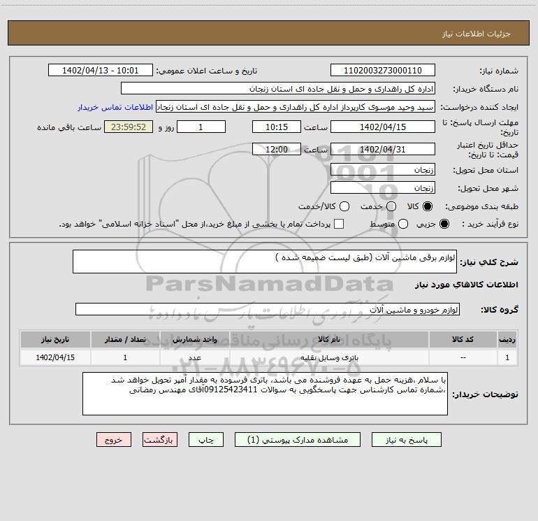Viewport: 538px width, 521px height.
Task: Click the remaining days field showing 1
Action: click(x=201, y=127)
